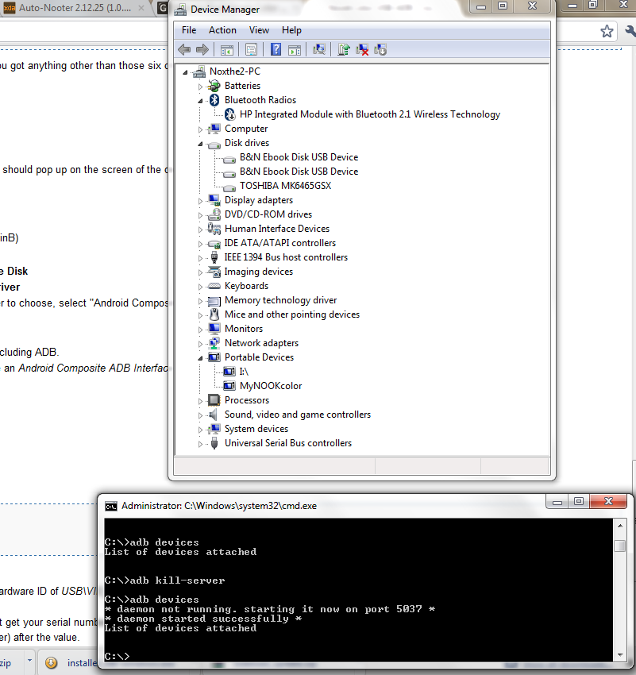Viewport: 636px width, 675px height.
Task: Select the Batteries category icon
Action: (x=214, y=86)
